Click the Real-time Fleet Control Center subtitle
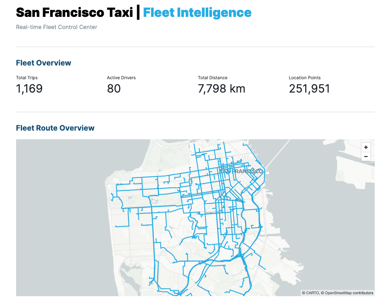 click(x=56, y=27)
